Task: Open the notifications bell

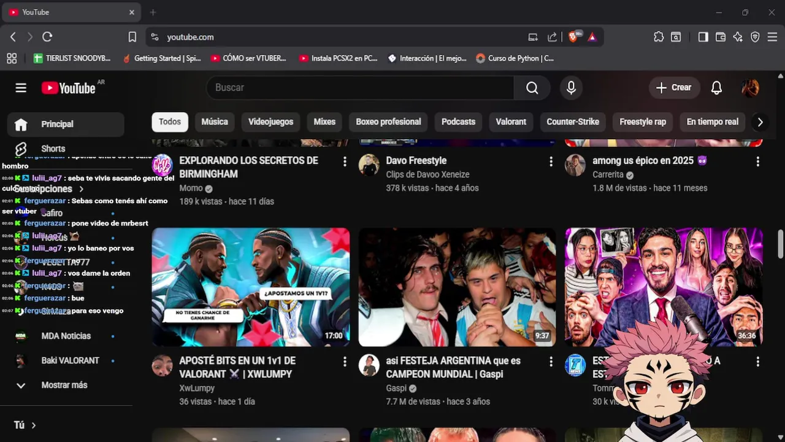Action: (x=716, y=88)
